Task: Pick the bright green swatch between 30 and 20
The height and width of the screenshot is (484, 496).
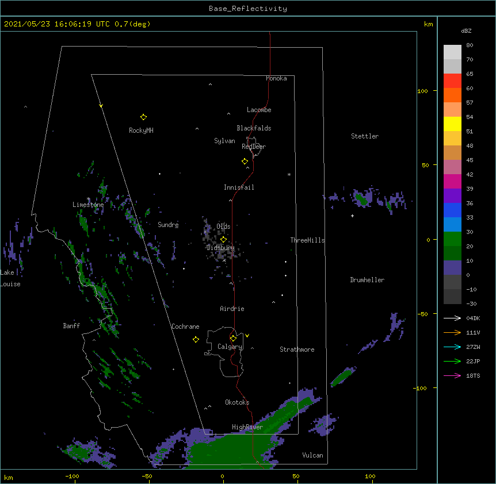Action: 452,239
